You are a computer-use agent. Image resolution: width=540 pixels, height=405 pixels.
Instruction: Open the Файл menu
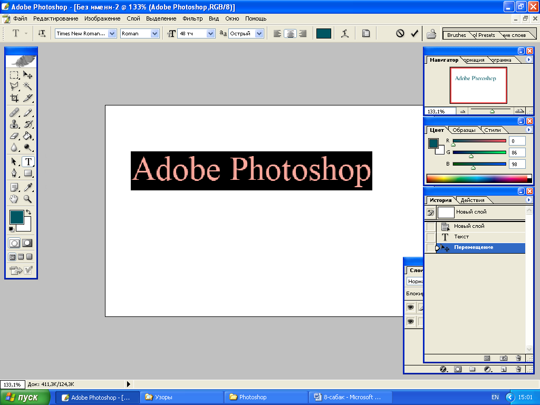pos(21,18)
